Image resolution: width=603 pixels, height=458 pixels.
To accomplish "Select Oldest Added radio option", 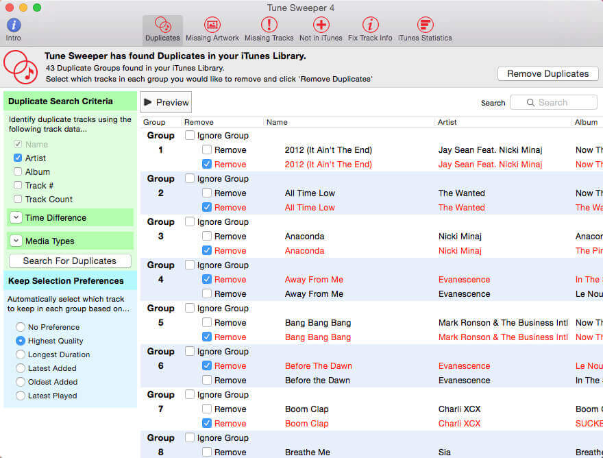I will (21, 382).
